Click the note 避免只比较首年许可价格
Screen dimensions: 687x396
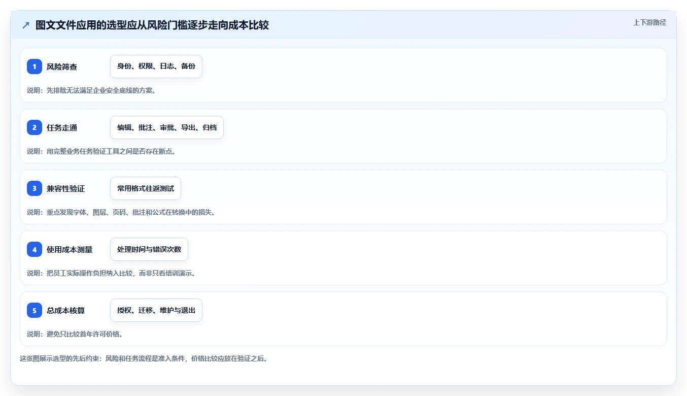point(75,334)
